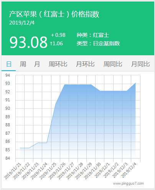
Task: Click y-axis label 84
Action: pyautogui.click(x=8, y=158)
